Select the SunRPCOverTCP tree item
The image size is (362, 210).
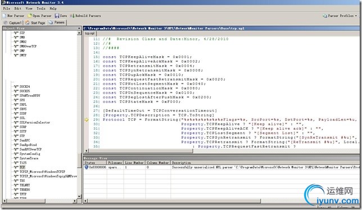point(30,149)
